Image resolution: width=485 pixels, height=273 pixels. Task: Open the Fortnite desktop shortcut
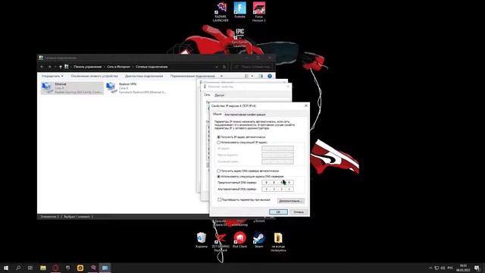coord(239,10)
